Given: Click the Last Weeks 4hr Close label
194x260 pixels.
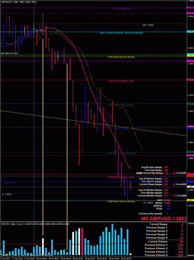Looking at the screenshot, I should coord(9,53).
